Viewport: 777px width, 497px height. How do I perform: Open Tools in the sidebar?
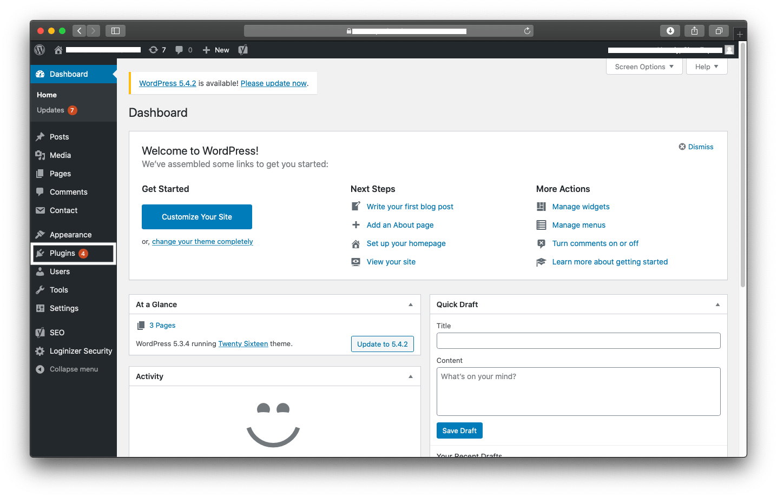click(74, 290)
